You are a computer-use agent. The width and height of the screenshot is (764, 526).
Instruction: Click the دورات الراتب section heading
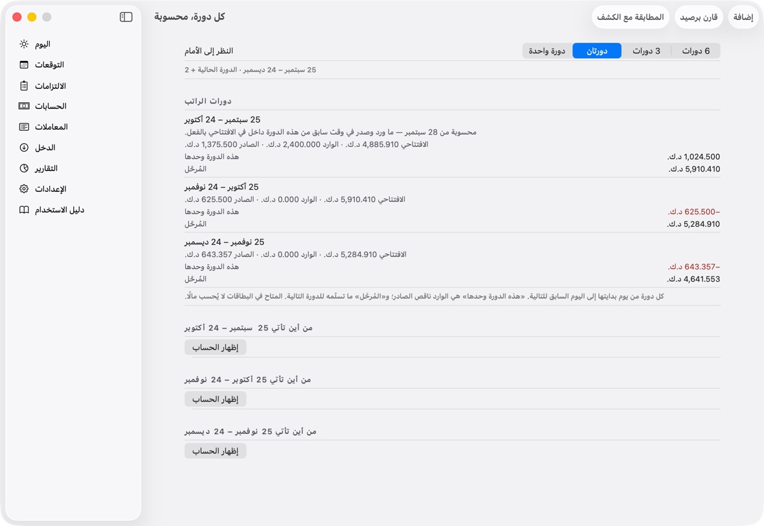(x=208, y=101)
